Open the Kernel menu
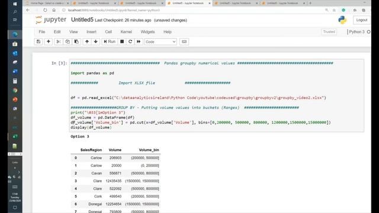379x213 pixels. click(126, 31)
